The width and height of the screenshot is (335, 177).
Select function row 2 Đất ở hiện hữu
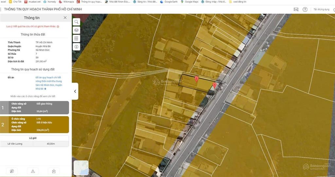point(34,125)
